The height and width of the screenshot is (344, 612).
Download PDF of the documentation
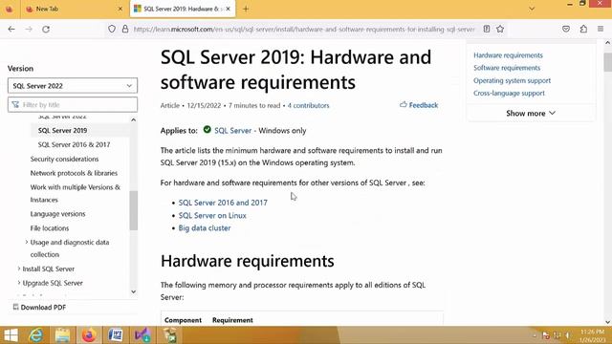pos(39,307)
